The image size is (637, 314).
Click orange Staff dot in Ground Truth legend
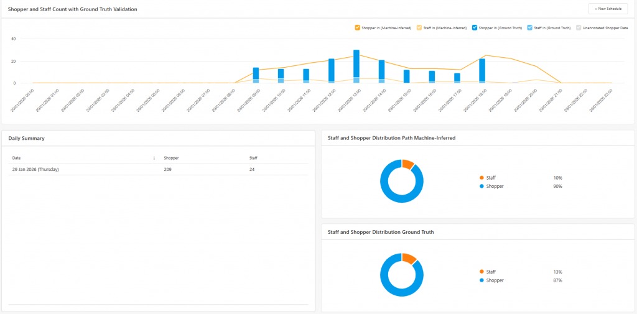[481, 272]
